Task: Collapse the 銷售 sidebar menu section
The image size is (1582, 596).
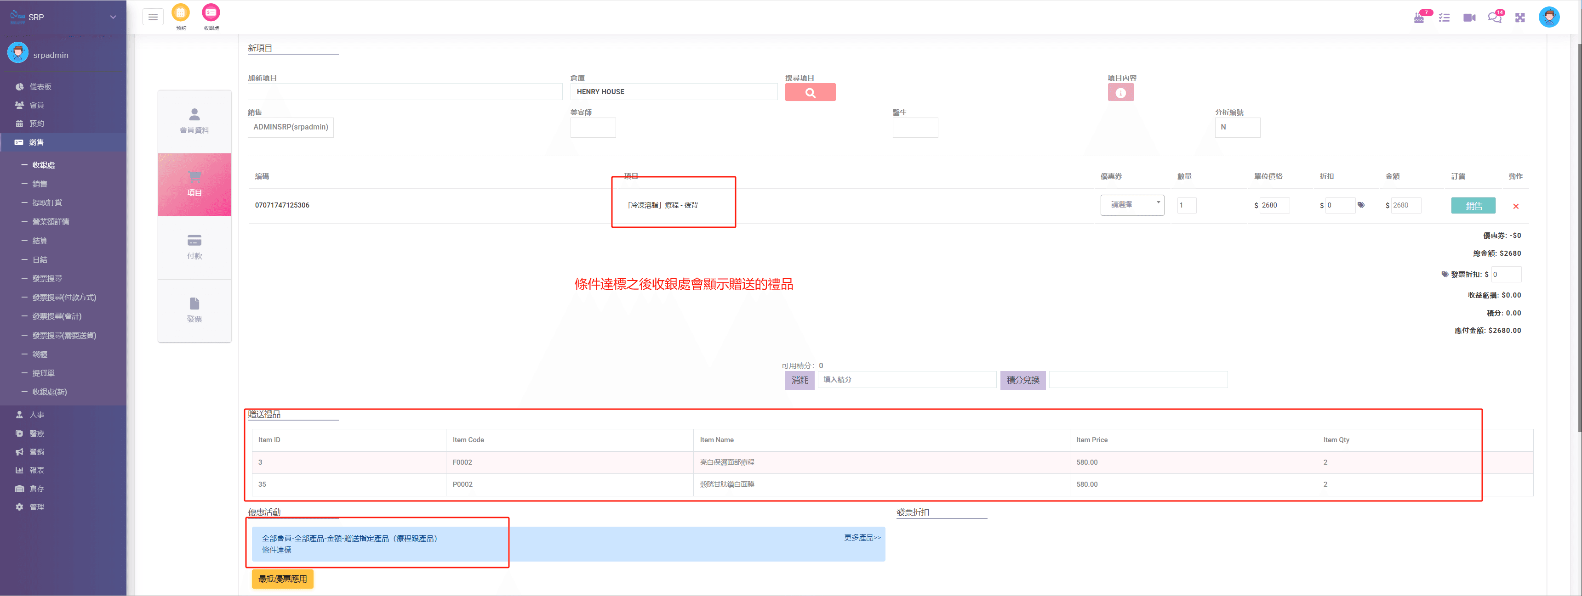Action: (x=37, y=142)
